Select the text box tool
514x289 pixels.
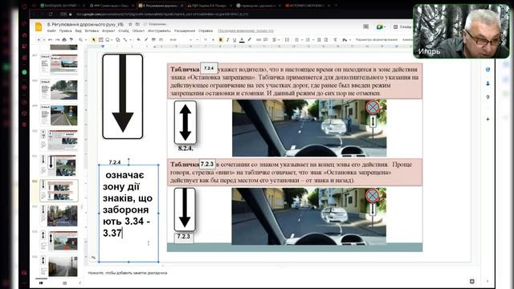(x=100, y=39)
